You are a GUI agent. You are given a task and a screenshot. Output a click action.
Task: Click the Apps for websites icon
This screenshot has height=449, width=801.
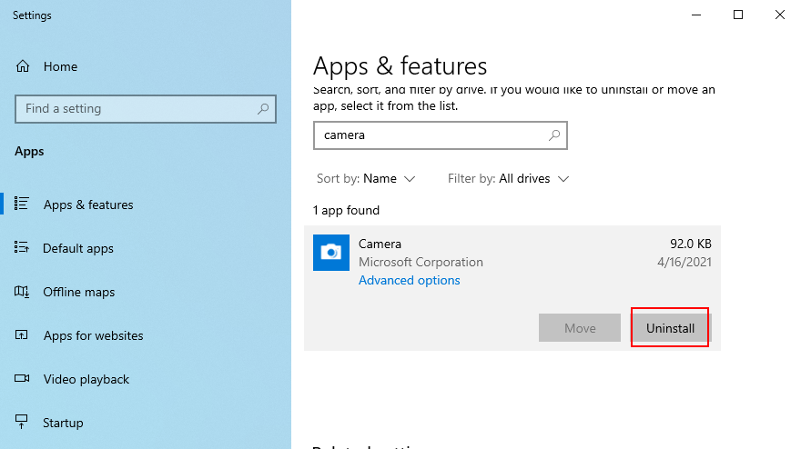[22, 335]
